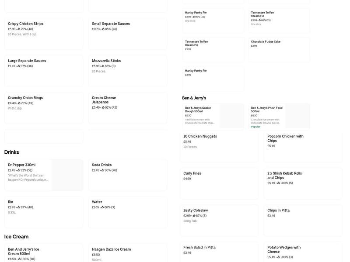The image size is (350, 262).
Task: Select the Ice Cream section heading
Action: click(x=17, y=237)
